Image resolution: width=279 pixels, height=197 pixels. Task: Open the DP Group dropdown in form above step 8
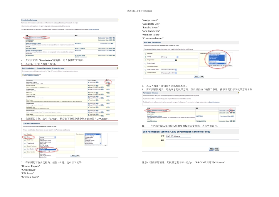pyautogui.click(x=169, y=57)
